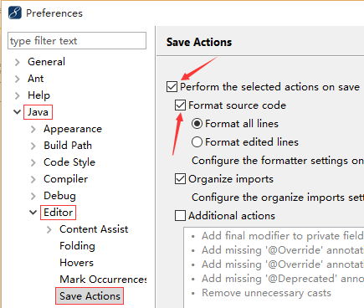Toggle the Format source code checkbox

(180, 105)
